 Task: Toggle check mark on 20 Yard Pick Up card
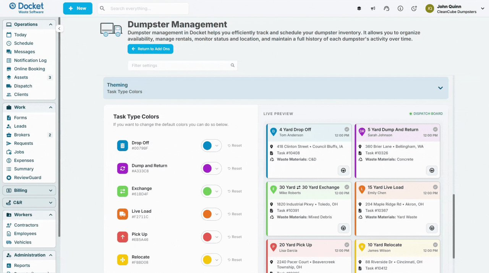pos(347,245)
